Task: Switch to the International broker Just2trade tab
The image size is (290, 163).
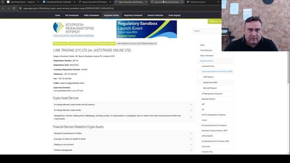Action: click(58, 2)
